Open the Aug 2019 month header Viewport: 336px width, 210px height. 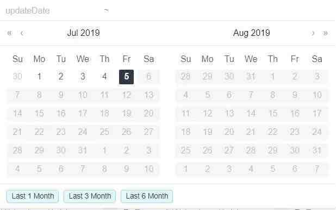point(252,33)
